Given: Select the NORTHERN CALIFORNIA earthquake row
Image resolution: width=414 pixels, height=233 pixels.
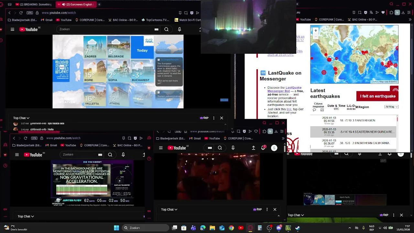Looking at the screenshot, I should pos(353,143).
